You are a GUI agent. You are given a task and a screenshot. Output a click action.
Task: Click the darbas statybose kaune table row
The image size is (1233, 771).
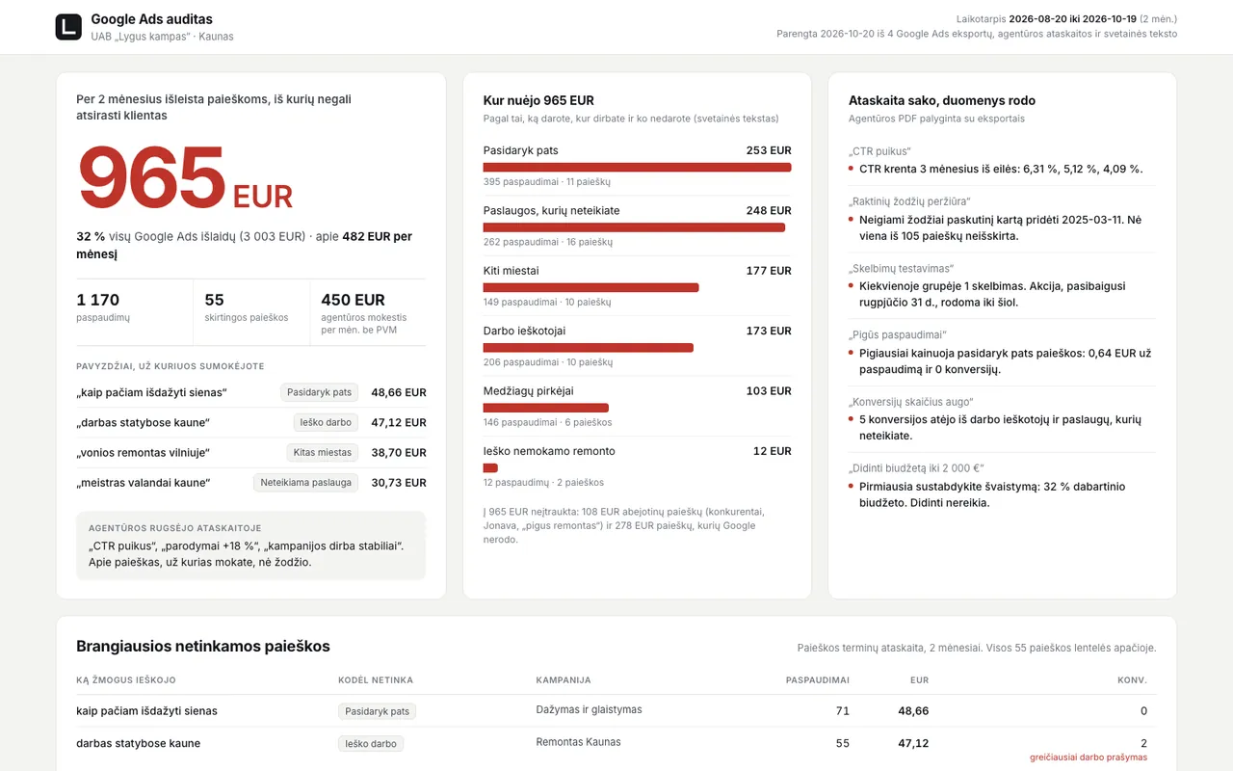tap(616, 749)
